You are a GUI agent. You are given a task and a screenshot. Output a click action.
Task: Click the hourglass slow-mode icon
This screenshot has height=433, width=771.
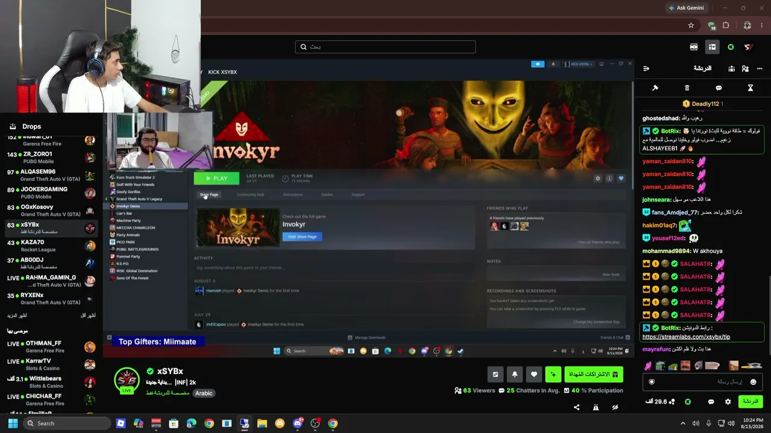[x=751, y=88]
